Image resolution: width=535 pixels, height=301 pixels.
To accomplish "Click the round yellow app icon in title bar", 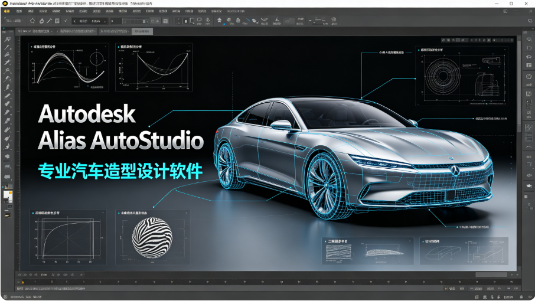I will coord(5,4).
